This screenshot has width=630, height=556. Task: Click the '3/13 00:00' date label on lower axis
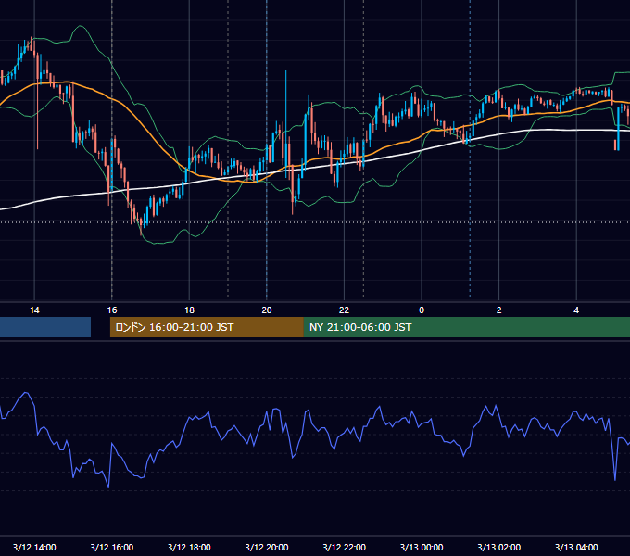click(x=422, y=547)
